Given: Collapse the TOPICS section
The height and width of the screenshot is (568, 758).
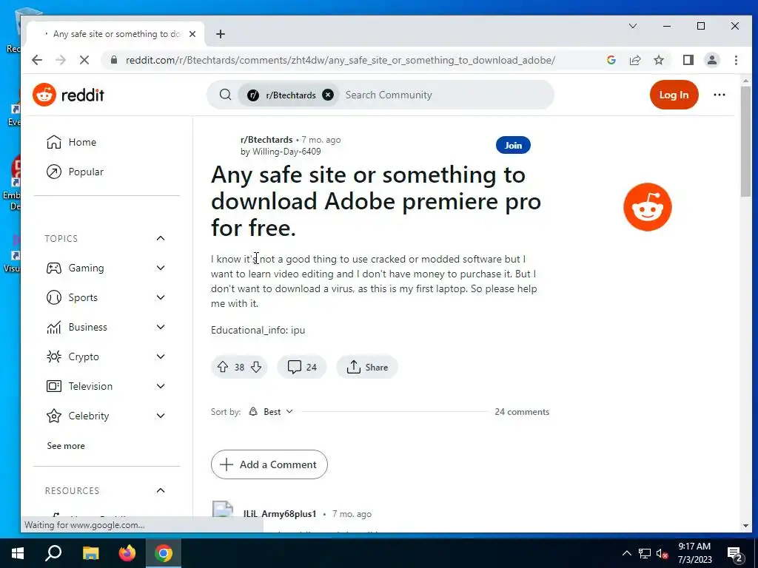Looking at the screenshot, I should point(161,238).
